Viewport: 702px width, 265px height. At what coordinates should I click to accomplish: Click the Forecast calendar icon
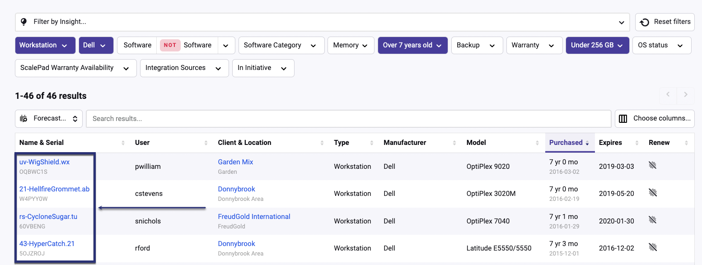pyautogui.click(x=24, y=119)
